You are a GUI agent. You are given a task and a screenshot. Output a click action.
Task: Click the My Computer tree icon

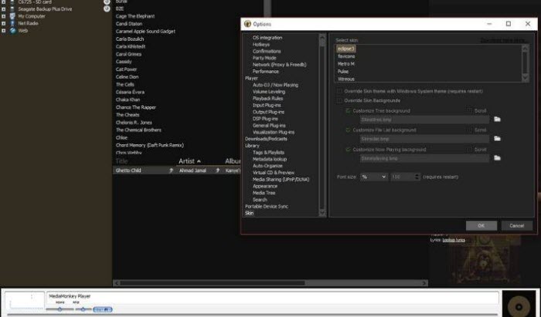[12, 16]
